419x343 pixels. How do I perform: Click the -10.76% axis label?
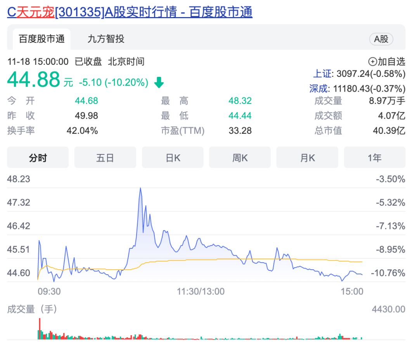(x=388, y=273)
